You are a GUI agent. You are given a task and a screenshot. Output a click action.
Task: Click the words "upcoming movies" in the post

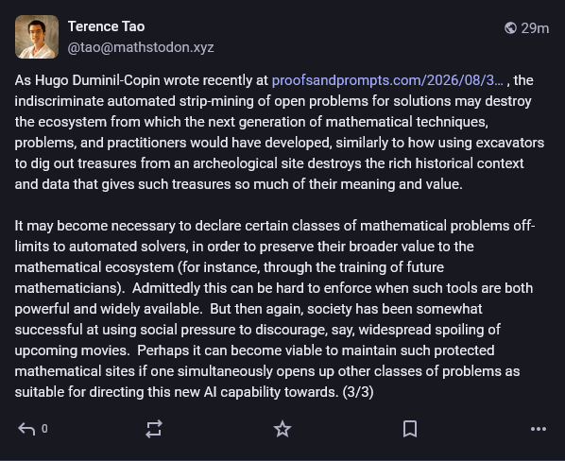coord(72,350)
